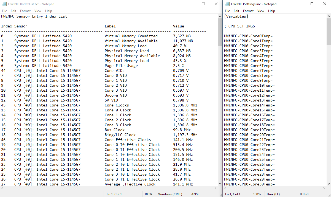Open File menu in HWiNFOIndexList window
Image resolution: width=331 pixels, height=197 pixels.
point(4,11)
